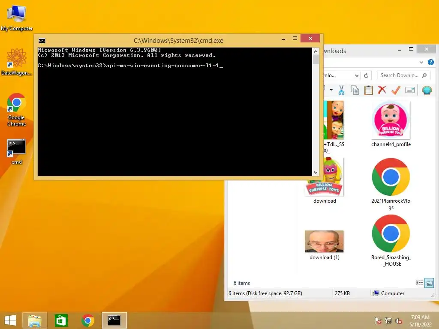This screenshot has width=439, height=329.
Task: Open Chrome from the taskbar
Action: tap(87, 320)
